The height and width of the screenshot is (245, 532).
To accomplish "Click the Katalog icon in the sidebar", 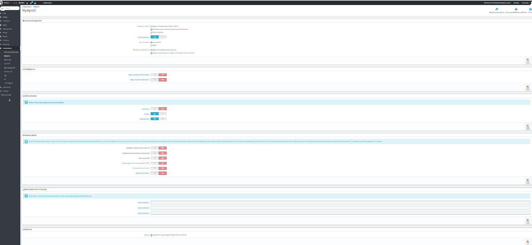I will click(1, 17).
